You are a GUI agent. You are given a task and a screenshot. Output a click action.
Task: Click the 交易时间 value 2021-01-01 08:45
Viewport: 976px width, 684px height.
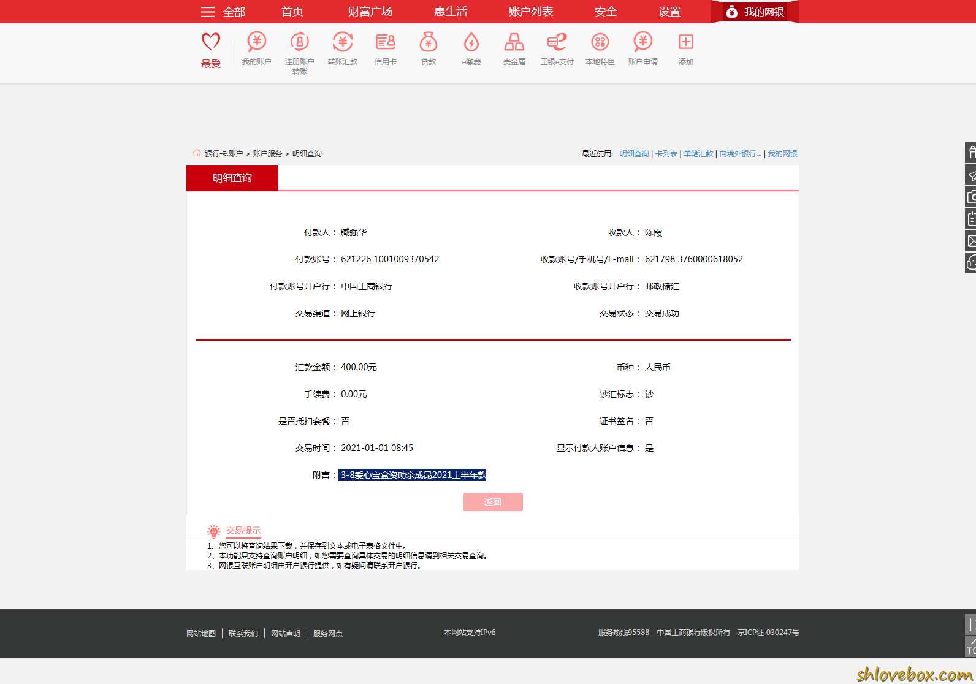pos(377,448)
